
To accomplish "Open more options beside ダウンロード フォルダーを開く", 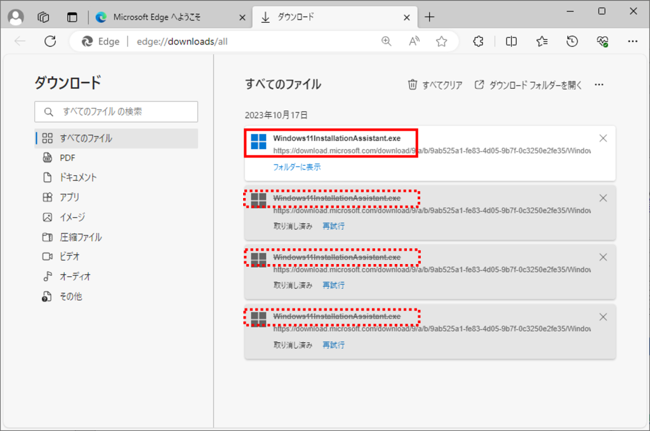I will (x=599, y=85).
